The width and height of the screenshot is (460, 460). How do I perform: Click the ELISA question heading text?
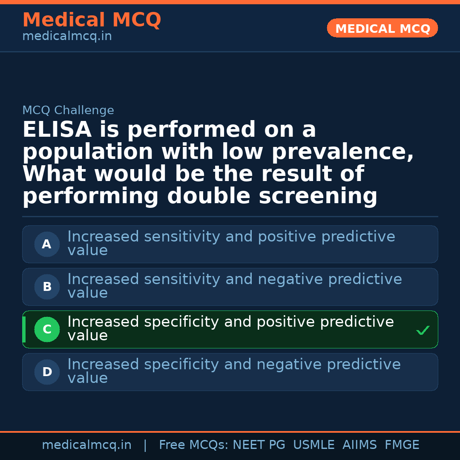click(x=218, y=163)
